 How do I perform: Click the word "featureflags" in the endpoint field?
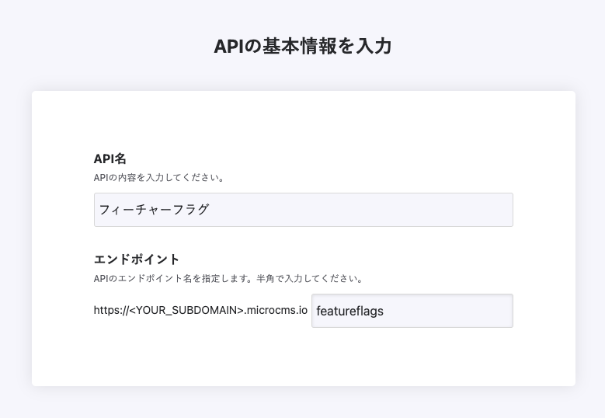click(349, 312)
